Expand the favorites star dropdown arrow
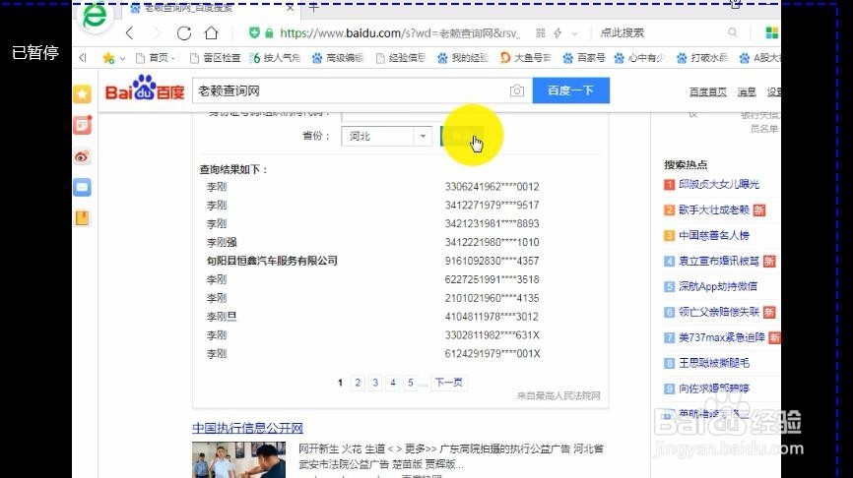This screenshot has width=853, height=478. (x=122, y=58)
